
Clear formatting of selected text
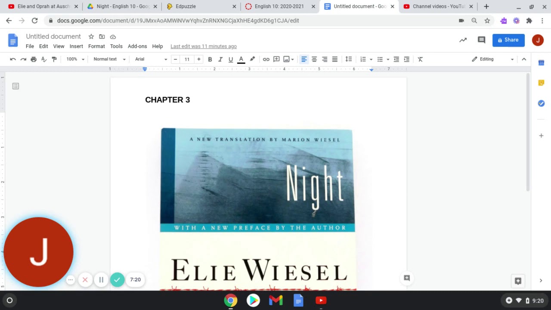click(420, 59)
